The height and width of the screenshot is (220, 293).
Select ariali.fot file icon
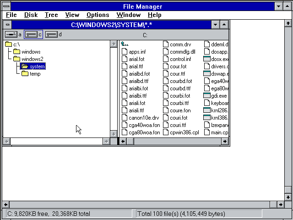click(x=125, y=103)
